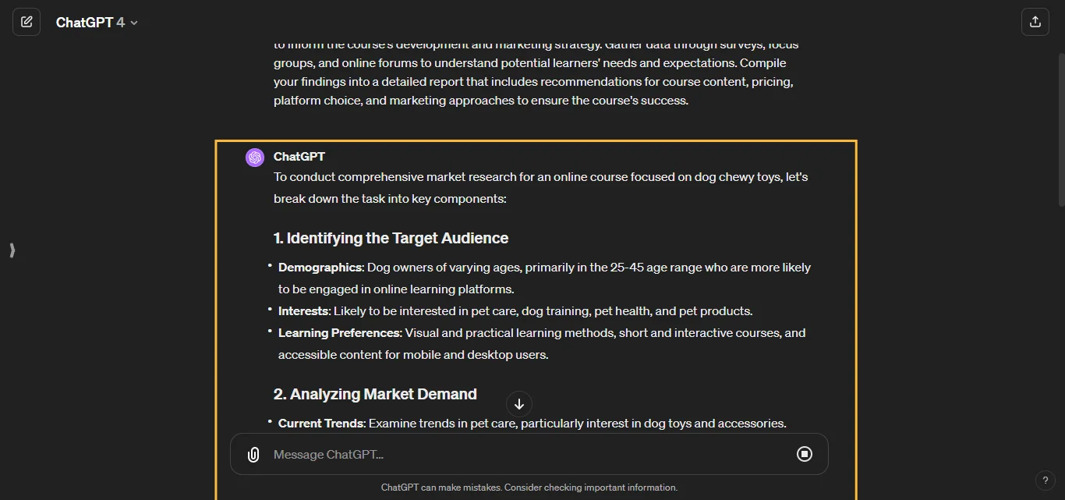Click the compose icon in top-left corner
Screen dimensions: 1065x500
point(27,21)
